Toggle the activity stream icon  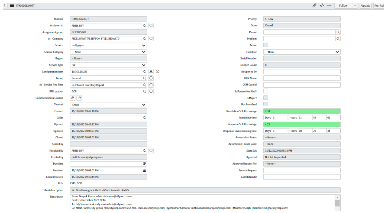(322, 6)
